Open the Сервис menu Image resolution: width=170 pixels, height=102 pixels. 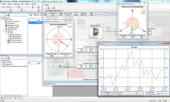coord(27,4)
